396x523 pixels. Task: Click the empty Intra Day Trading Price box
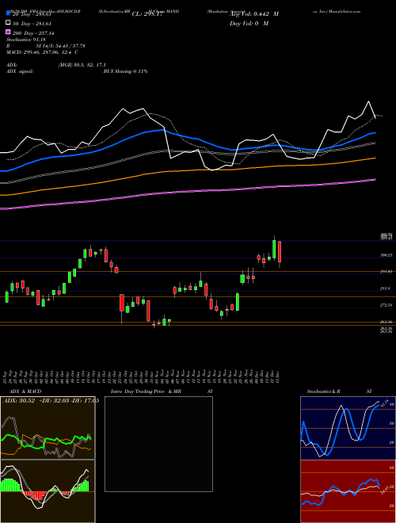pyautogui.click(x=158, y=444)
